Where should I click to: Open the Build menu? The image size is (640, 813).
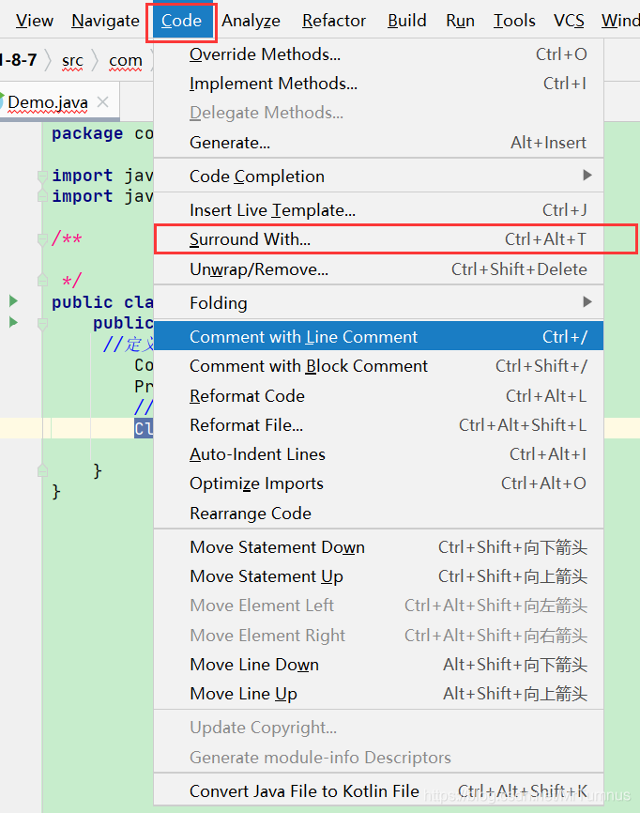406,21
